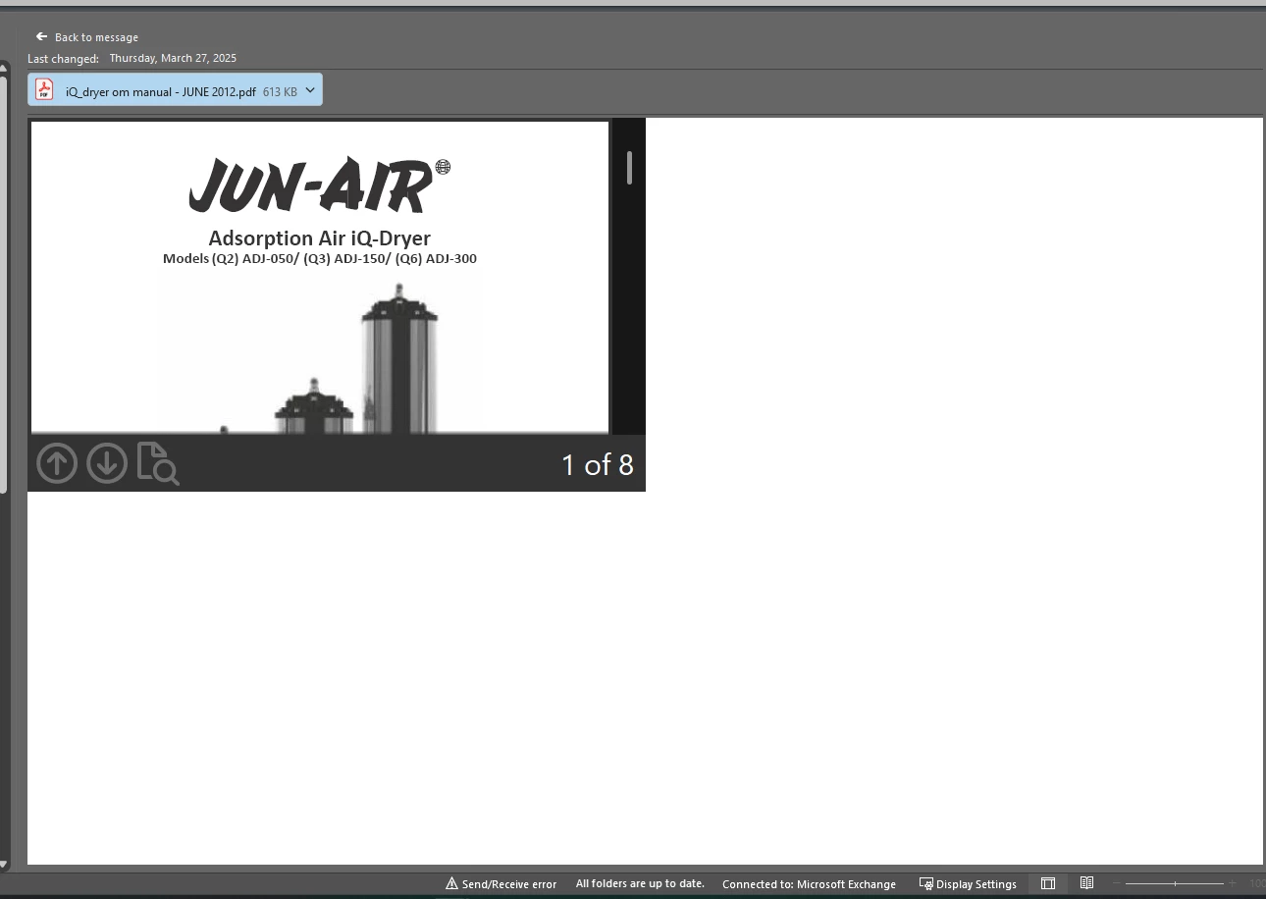Click the All folders are up to date status
1266x899 pixels.
(640, 883)
